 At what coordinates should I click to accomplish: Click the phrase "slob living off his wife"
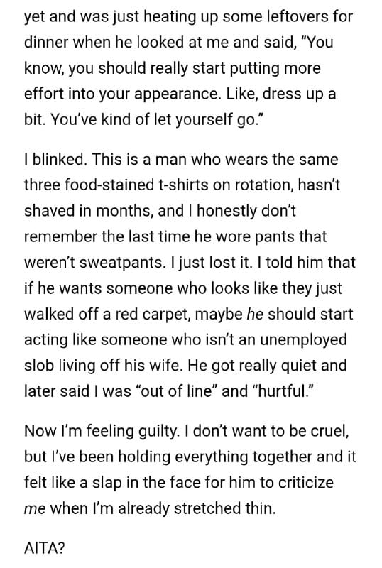click(x=102, y=366)
